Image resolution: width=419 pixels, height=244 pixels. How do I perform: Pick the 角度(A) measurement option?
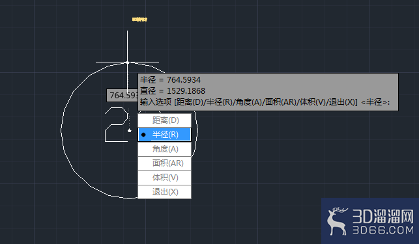tap(164, 149)
